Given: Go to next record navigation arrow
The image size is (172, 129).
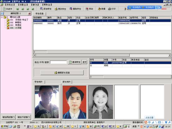Looking at the screenshot, I should click(x=28, y=9).
